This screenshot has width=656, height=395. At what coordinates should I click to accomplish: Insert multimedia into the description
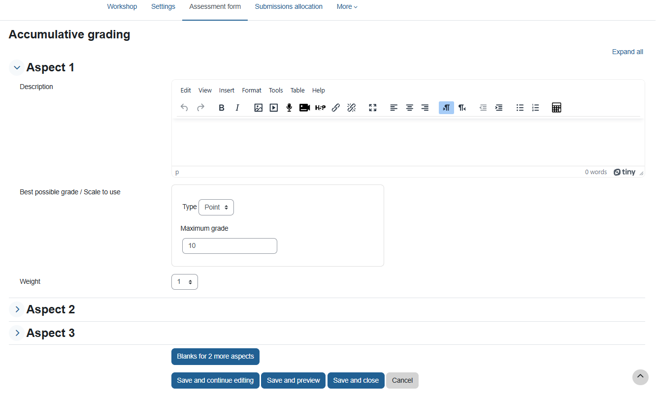274,108
